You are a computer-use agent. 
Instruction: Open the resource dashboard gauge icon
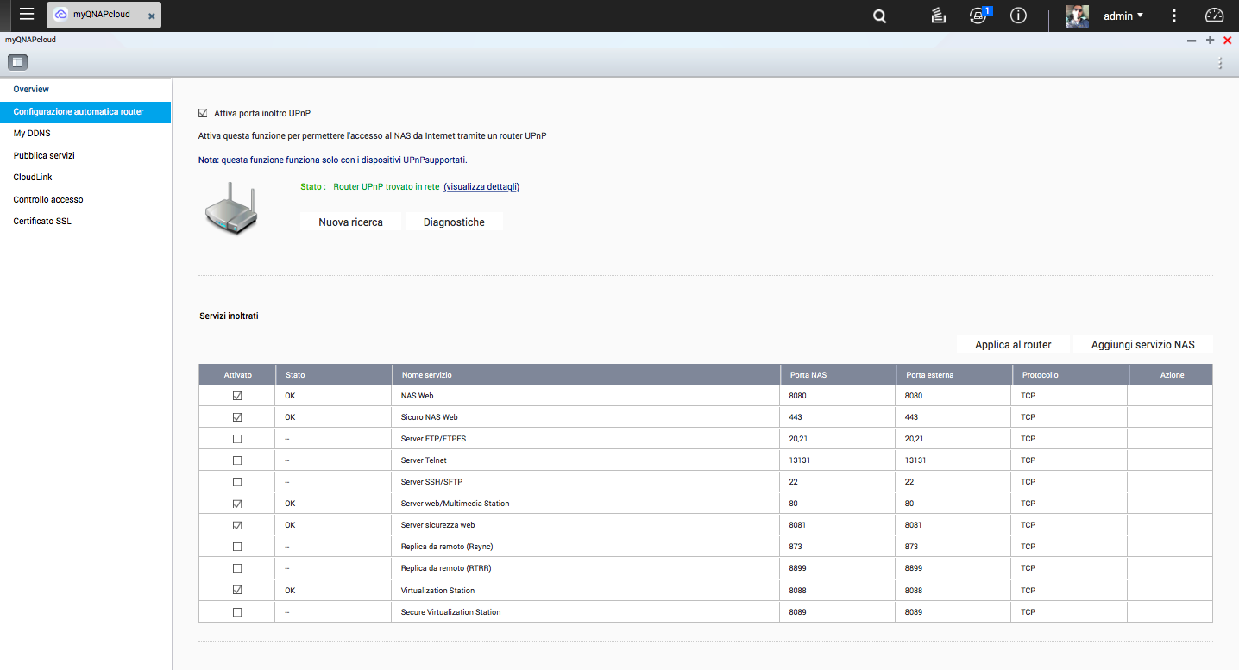pos(1214,16)
